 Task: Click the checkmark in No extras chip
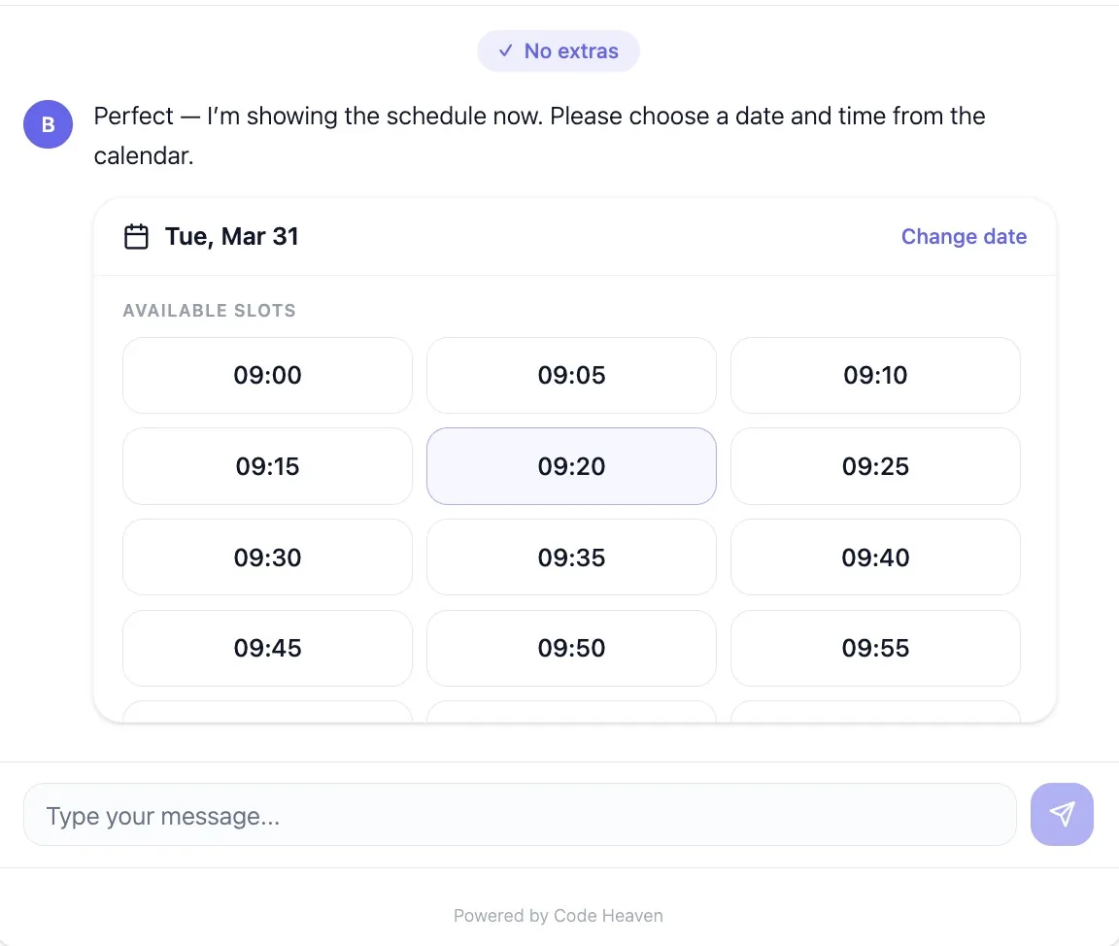505,51
